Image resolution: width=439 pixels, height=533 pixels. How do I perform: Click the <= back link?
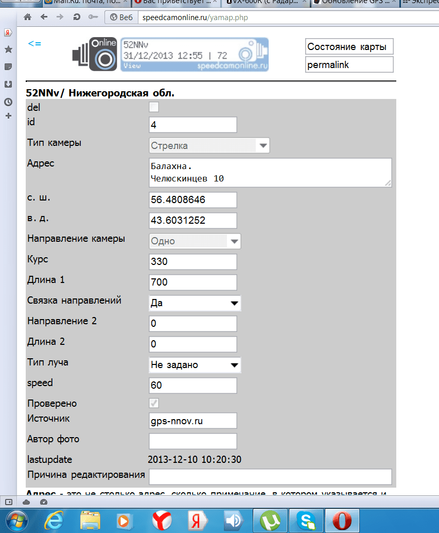click(34, 43)
